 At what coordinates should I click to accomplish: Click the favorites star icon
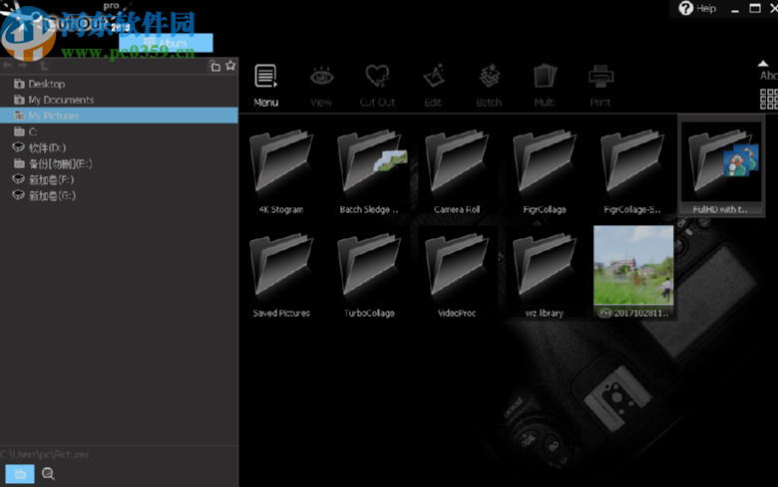click(230, 66)
